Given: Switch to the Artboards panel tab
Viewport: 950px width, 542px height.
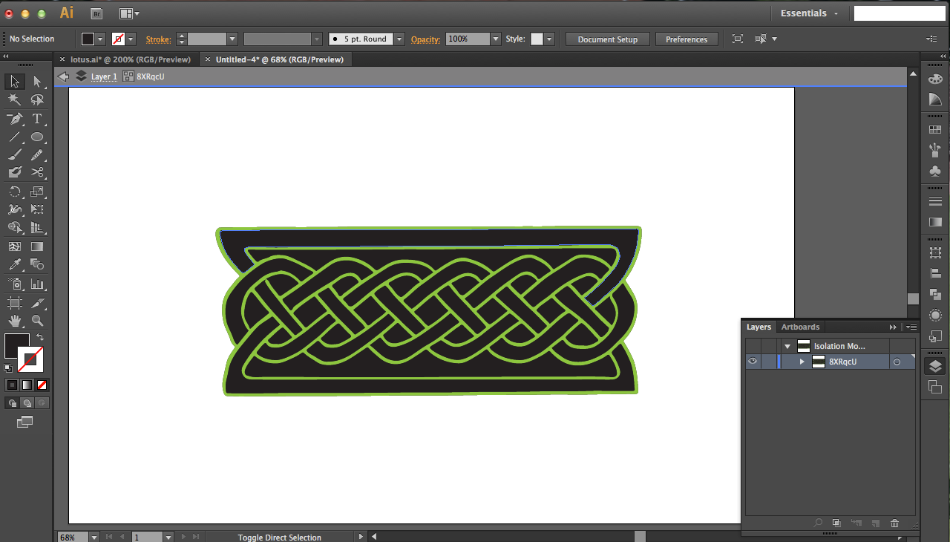Looking at the screenshot, I should (x=800, y=327).
